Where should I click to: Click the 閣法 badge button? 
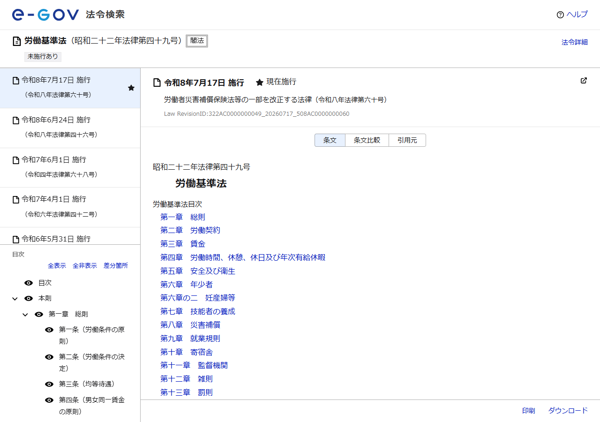tap(197, 41)
